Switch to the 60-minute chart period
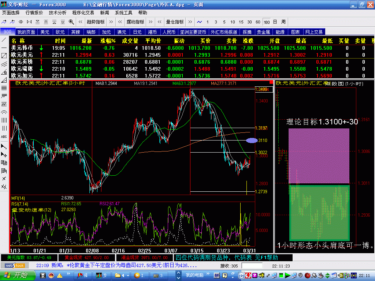Image resolution: width=375 pixels, height=281 pixels. coord(258,22)
